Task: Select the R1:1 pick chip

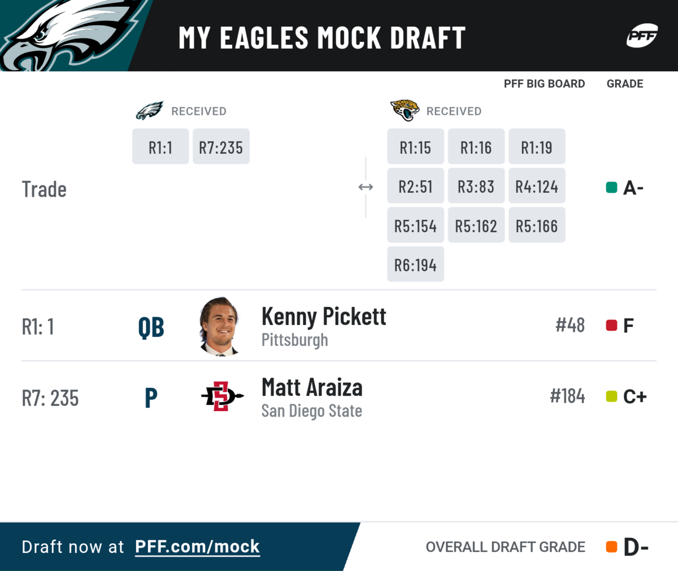Action: [160, 146]
